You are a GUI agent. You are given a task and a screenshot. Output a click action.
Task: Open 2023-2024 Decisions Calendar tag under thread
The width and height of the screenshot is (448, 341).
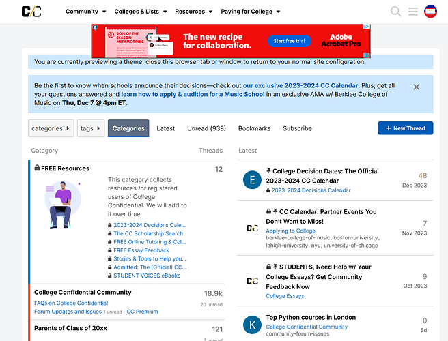(311, 190)
